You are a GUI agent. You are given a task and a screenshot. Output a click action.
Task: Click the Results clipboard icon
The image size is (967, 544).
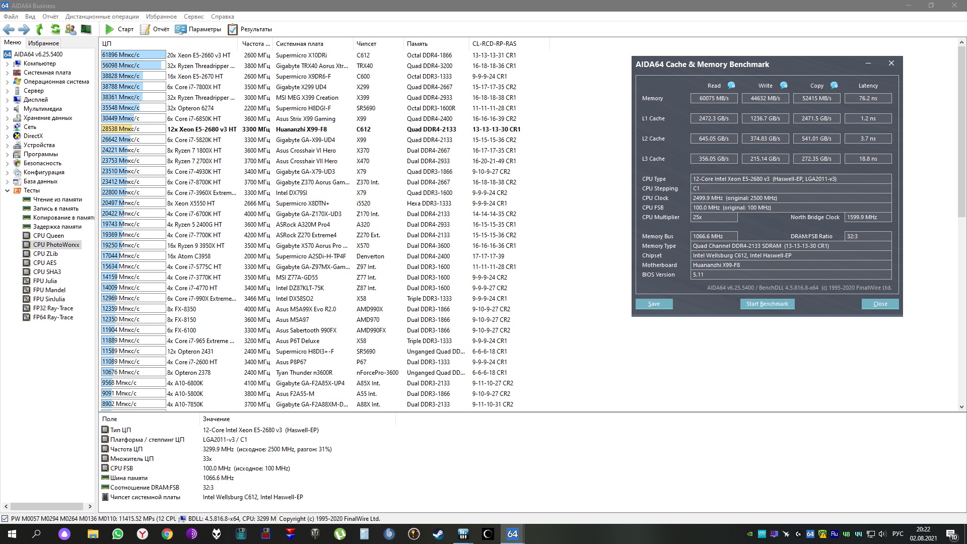tap(233, 29)
